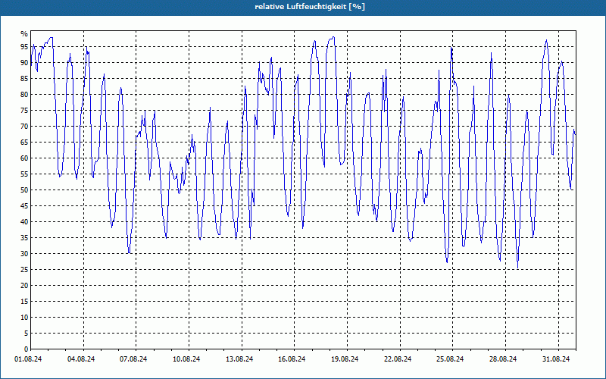Click the y-axis label '75'
The height and width of the screenshot is (379, 606).
point(24,110)
